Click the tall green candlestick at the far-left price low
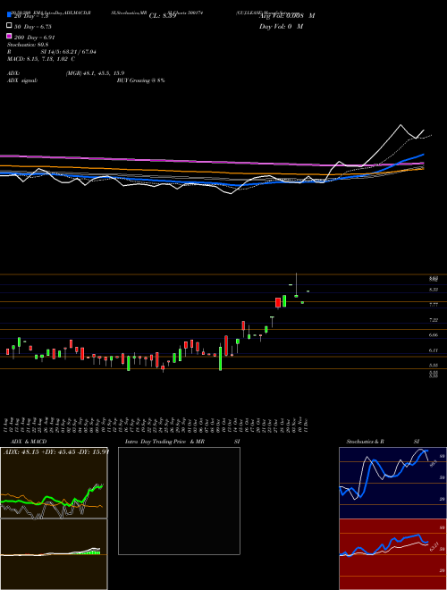This screenshot has width=447, height=590. [x=129, y=363]
